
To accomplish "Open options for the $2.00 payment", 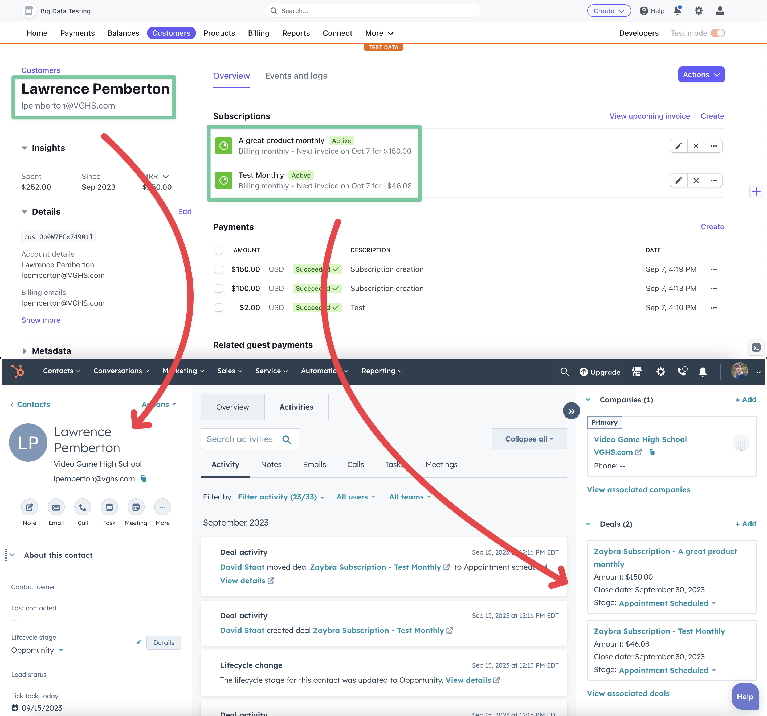I will (714, 307).
